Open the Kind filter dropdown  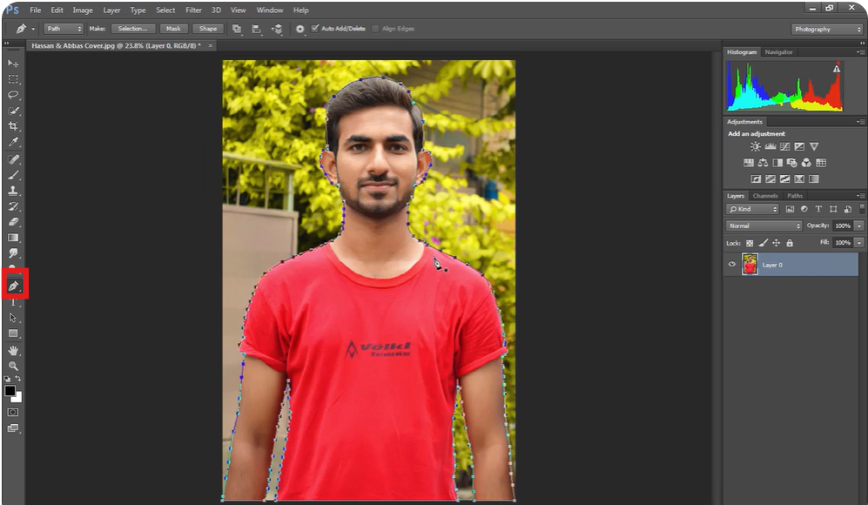coord(752,209)
